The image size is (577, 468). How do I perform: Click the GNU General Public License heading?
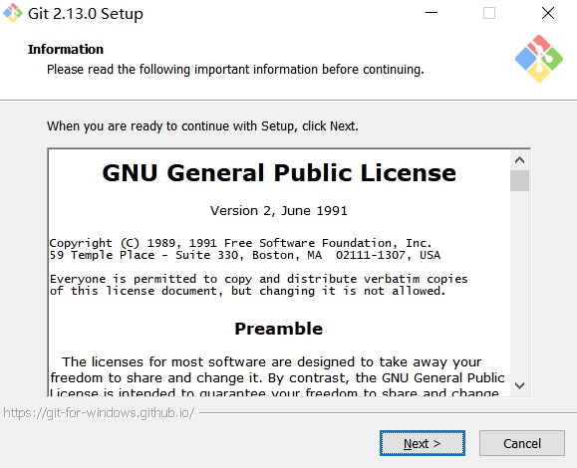click(x=279, y=173)
